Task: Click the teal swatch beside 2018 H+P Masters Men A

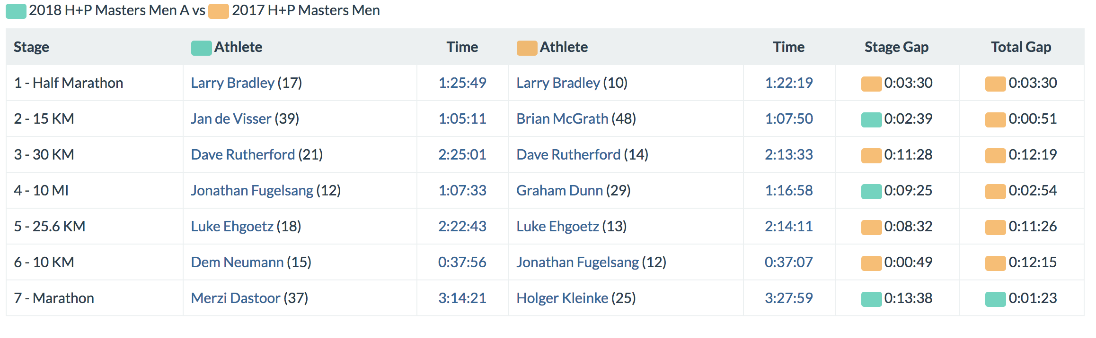Action: coord(16,11)
